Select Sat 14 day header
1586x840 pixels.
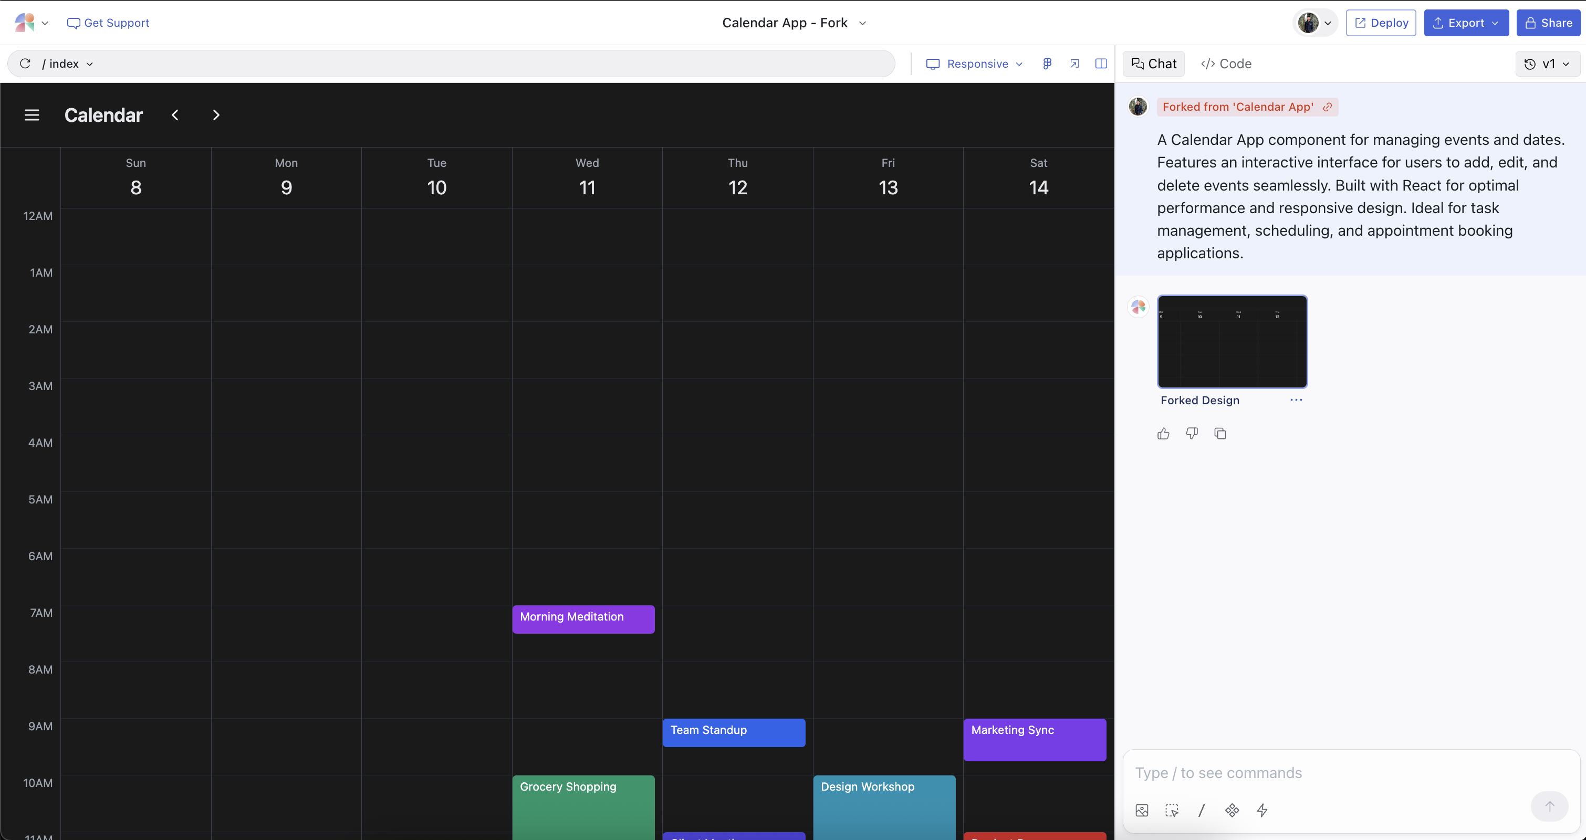tap(1039, 177)
